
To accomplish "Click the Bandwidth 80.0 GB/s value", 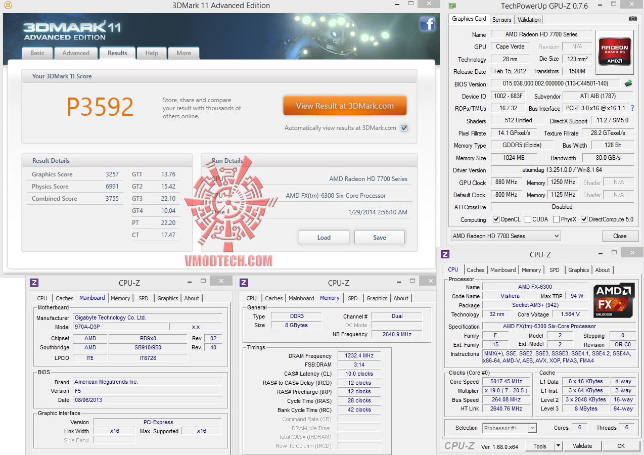I will pyautogui.click(x=607, y=158).
